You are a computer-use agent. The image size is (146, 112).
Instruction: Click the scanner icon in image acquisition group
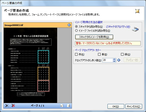pyautogui.click(x=135, y=29)
